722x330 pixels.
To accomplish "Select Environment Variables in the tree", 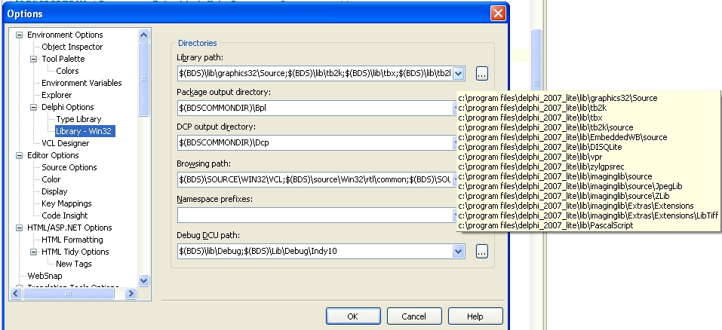I will pos(81,83).
